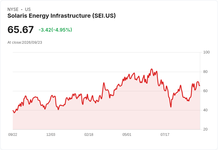This screenshot has width=218, height=150.
Task: Click the current price 65.67
Action: [20, 30]
